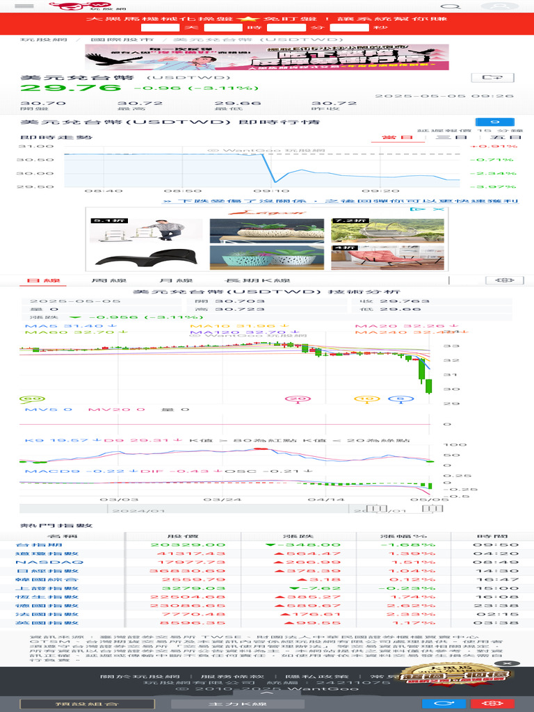Open 韓國綜合 index row
The height and width of the screenshot is (712, 534).
coord(267,579)
